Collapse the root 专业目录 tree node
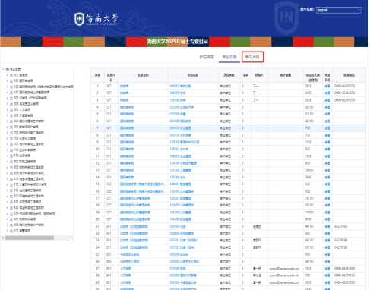370x290 pixels. [3, 69]
